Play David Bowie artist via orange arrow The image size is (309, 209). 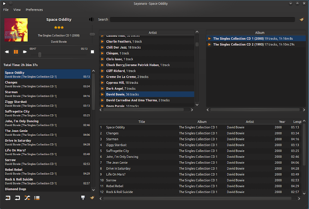[102, 94]
